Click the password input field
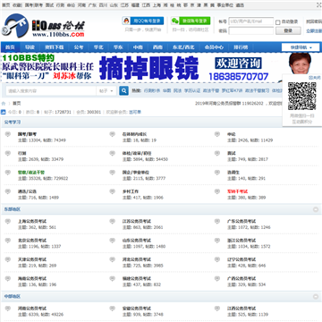Screen dimensions: 322x322 251,30
